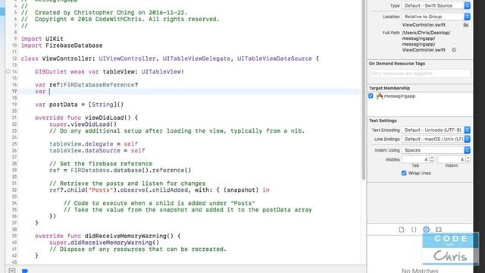Toggle the blue breakpoints activation icon
The height and width of the screenshot is (273, 485).
click(25, 271)
